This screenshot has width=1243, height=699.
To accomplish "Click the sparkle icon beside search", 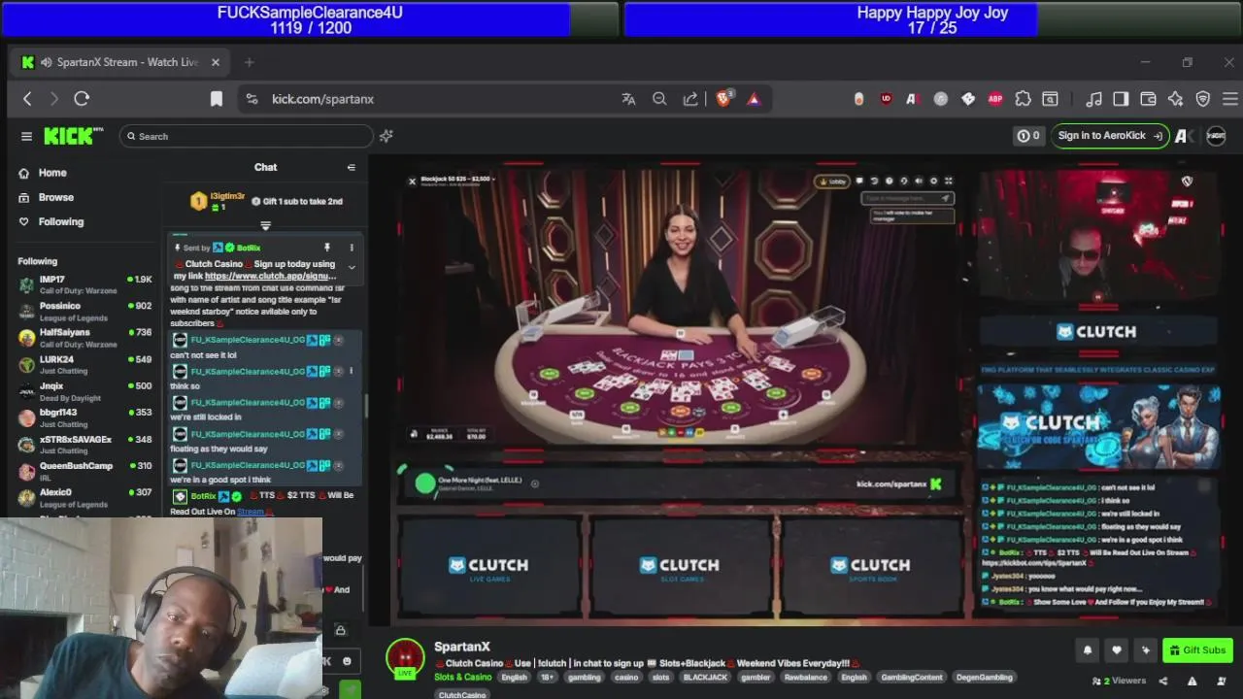I will 386,136.
